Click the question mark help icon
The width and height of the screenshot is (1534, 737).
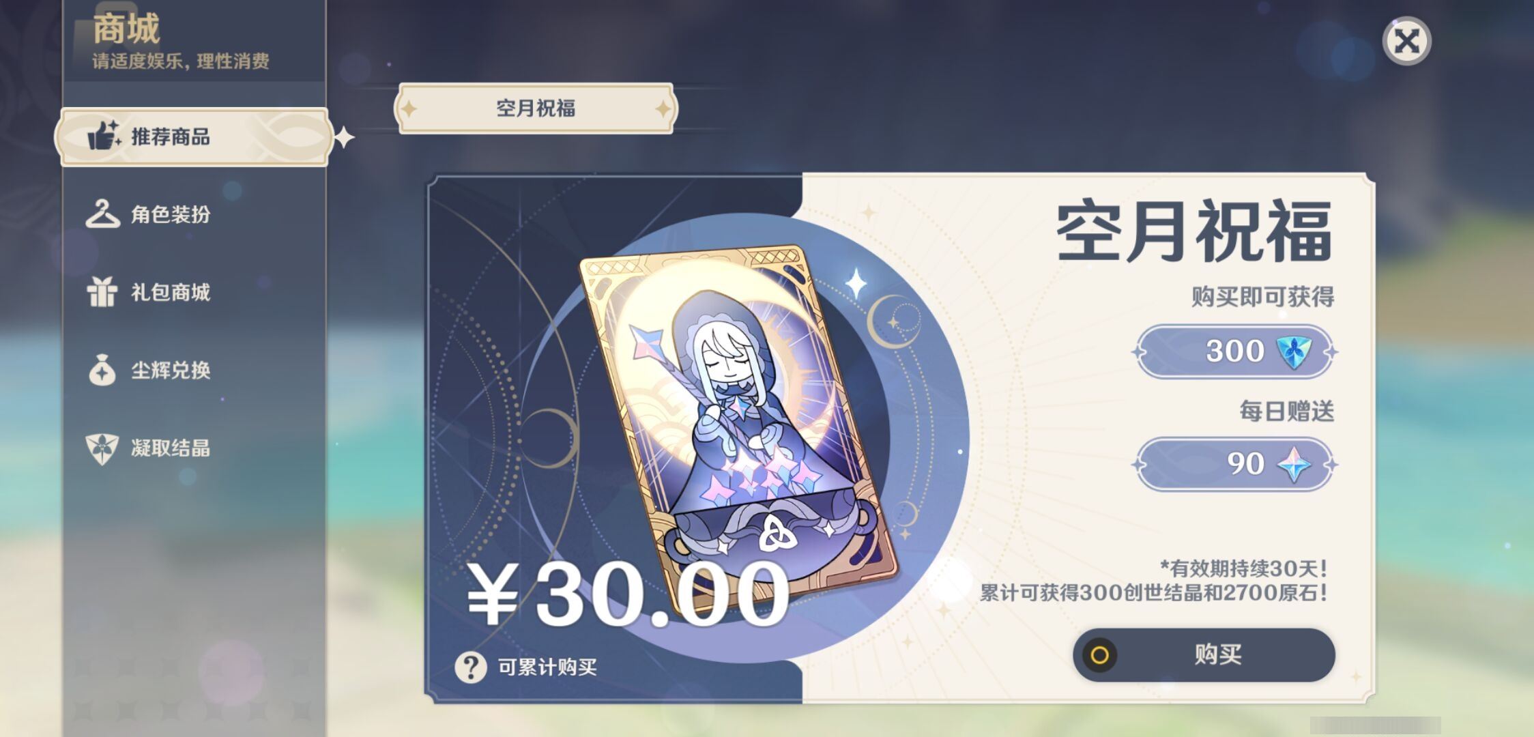tap(471, 667)
